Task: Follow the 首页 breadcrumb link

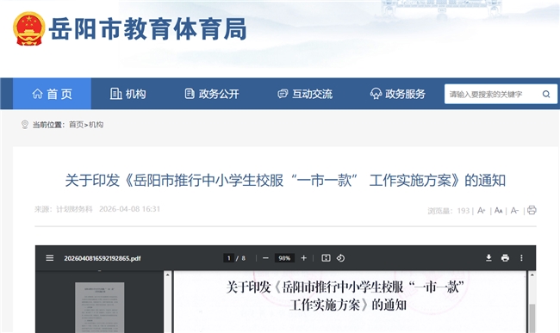Action: [76, 125]
